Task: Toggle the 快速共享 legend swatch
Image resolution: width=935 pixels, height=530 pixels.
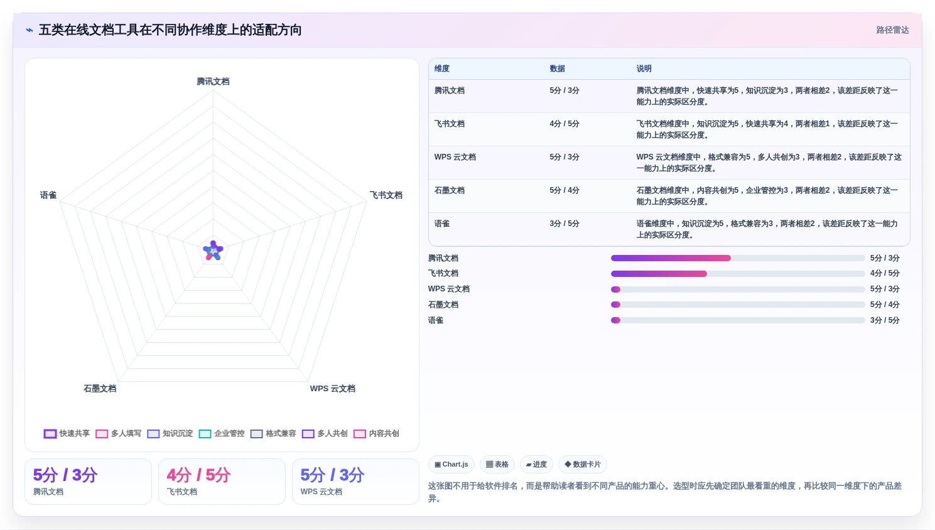Action: 50,434
